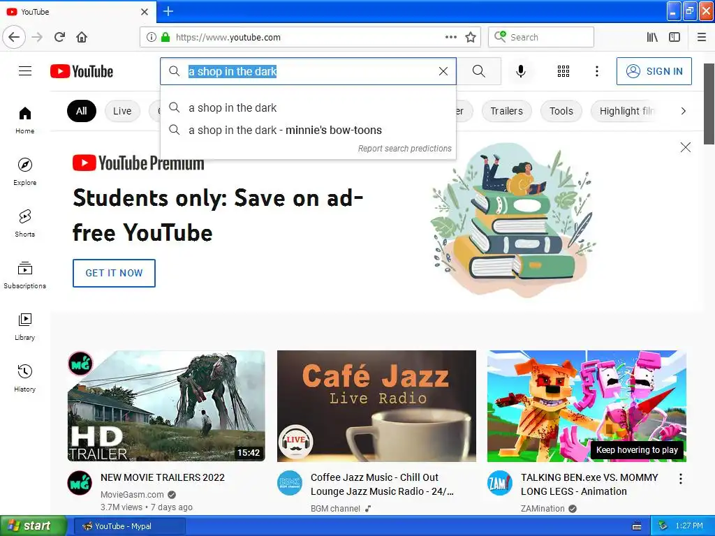The height and width of the screenshot is (536, 715).
Task: Click the address bar URL
Action: pyautogui.click(x=228, y=38)
